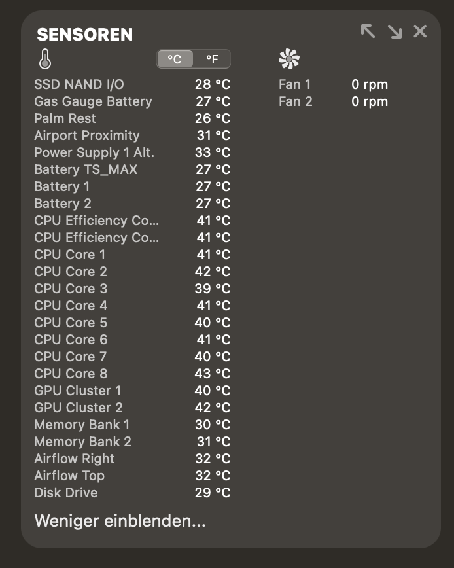The width and height of the screenshot is (454, 568).
Task: Click the GPU Cluster 2 sensor
Action: pyautogui.click(x=132, y=408)
